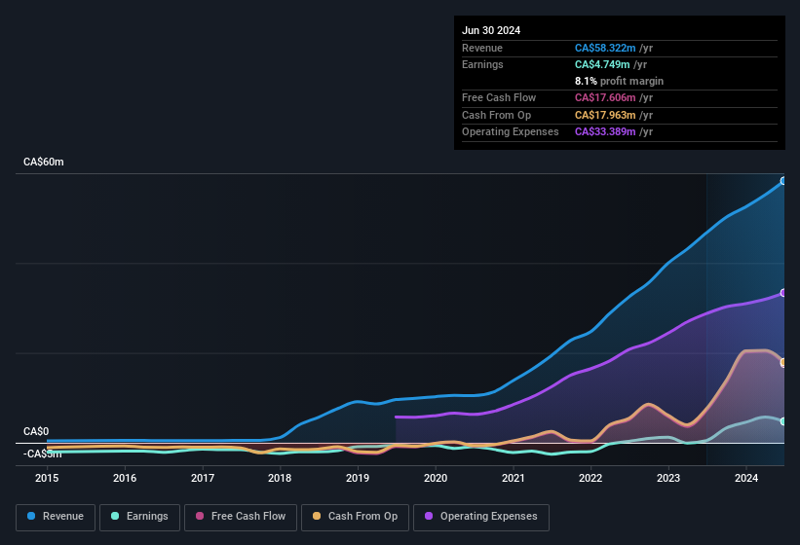Click the 2015 x-axis label

47,478
